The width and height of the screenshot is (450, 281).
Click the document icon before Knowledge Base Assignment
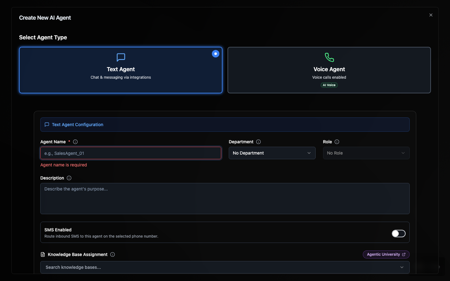tap(43, 254)
